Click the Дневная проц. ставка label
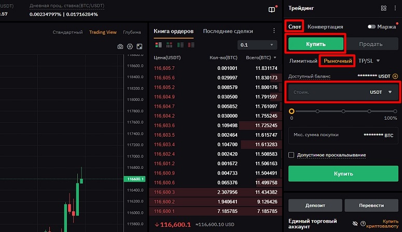Viewport: 402px width, 232px height. [67, 6]
